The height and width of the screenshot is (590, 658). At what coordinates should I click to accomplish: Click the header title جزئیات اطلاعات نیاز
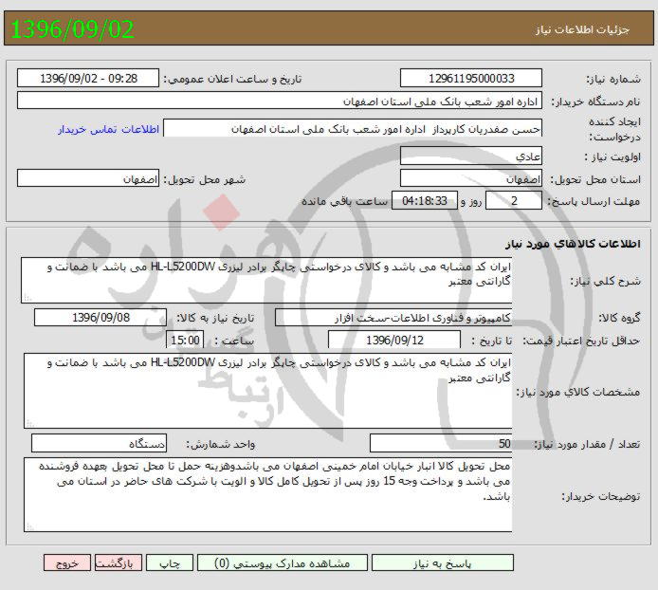point(582,29)
